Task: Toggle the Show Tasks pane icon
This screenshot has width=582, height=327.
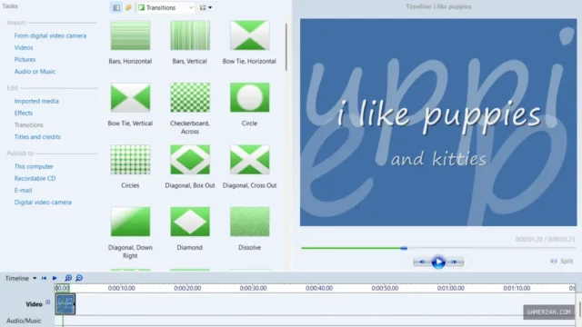Action: 116,7
